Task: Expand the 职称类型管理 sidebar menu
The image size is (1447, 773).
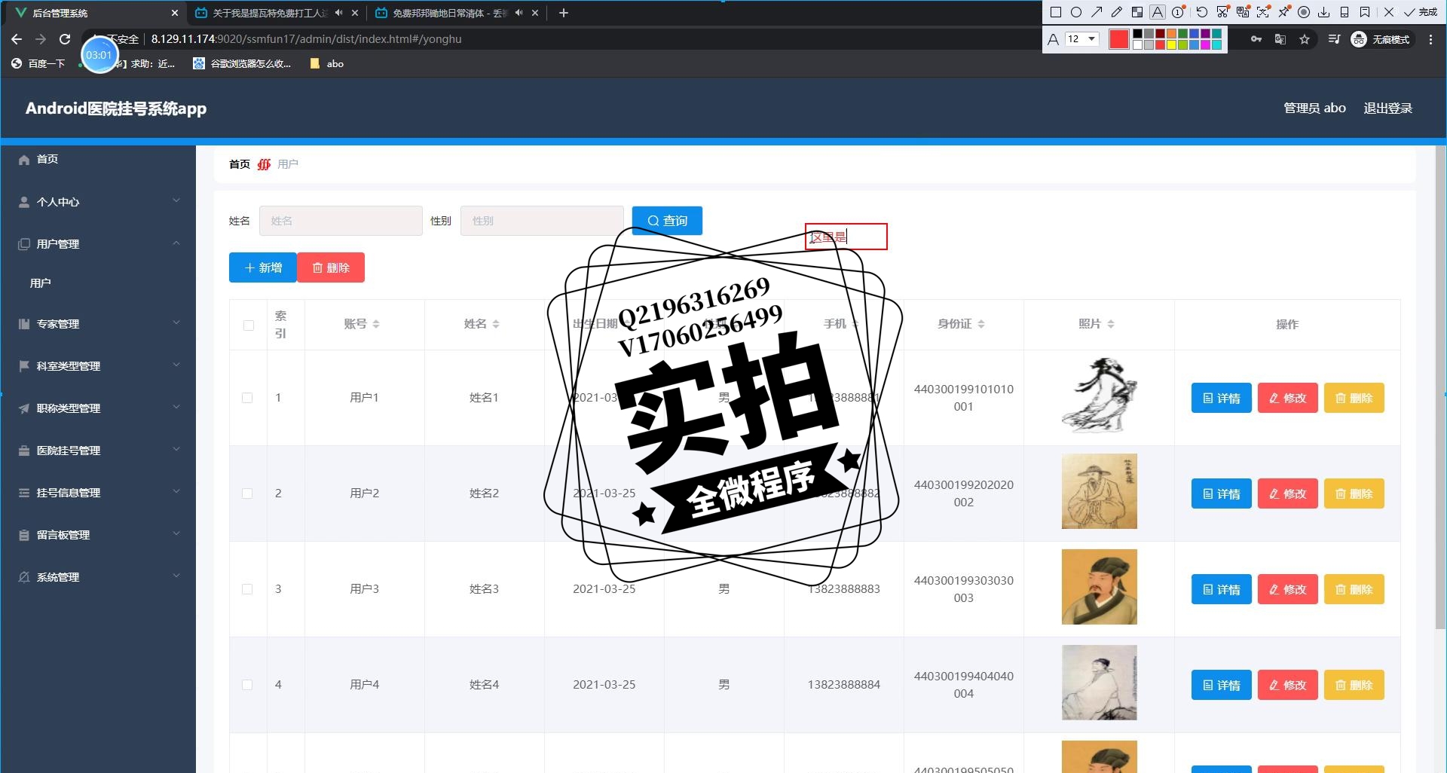Action: coord(98,408)
